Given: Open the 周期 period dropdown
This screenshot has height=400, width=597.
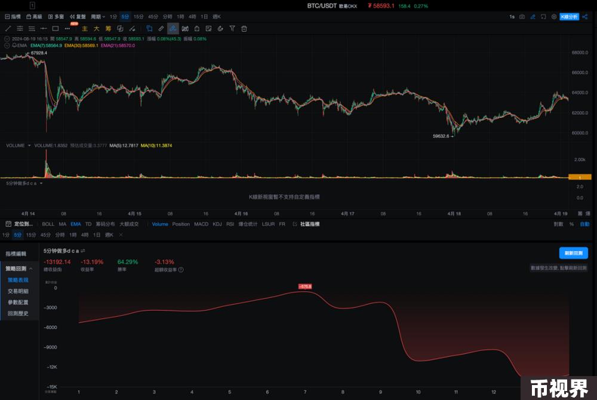Looking at the screenshot, I should (x=98, y=17).
